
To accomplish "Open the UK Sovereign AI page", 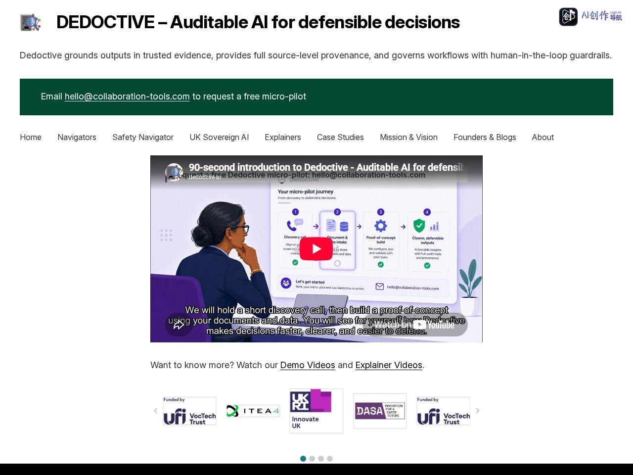I will pos(219,137).
